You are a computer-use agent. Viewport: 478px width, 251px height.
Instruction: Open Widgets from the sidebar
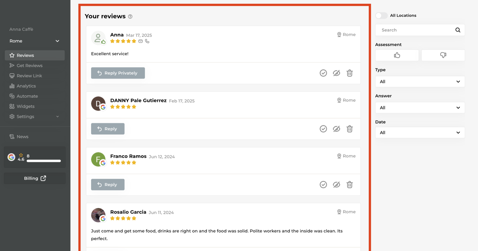point(26,106)
